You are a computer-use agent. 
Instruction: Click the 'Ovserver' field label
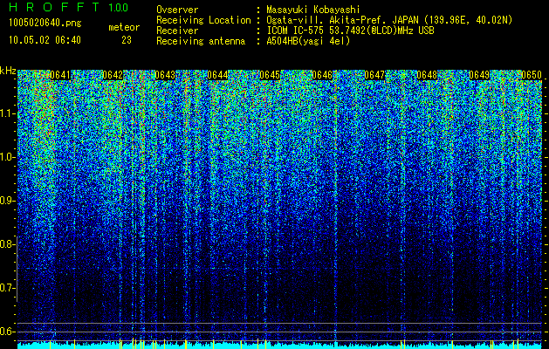[177, 10]
